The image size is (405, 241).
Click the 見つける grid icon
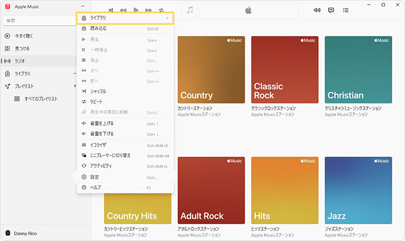pos(7,49)
